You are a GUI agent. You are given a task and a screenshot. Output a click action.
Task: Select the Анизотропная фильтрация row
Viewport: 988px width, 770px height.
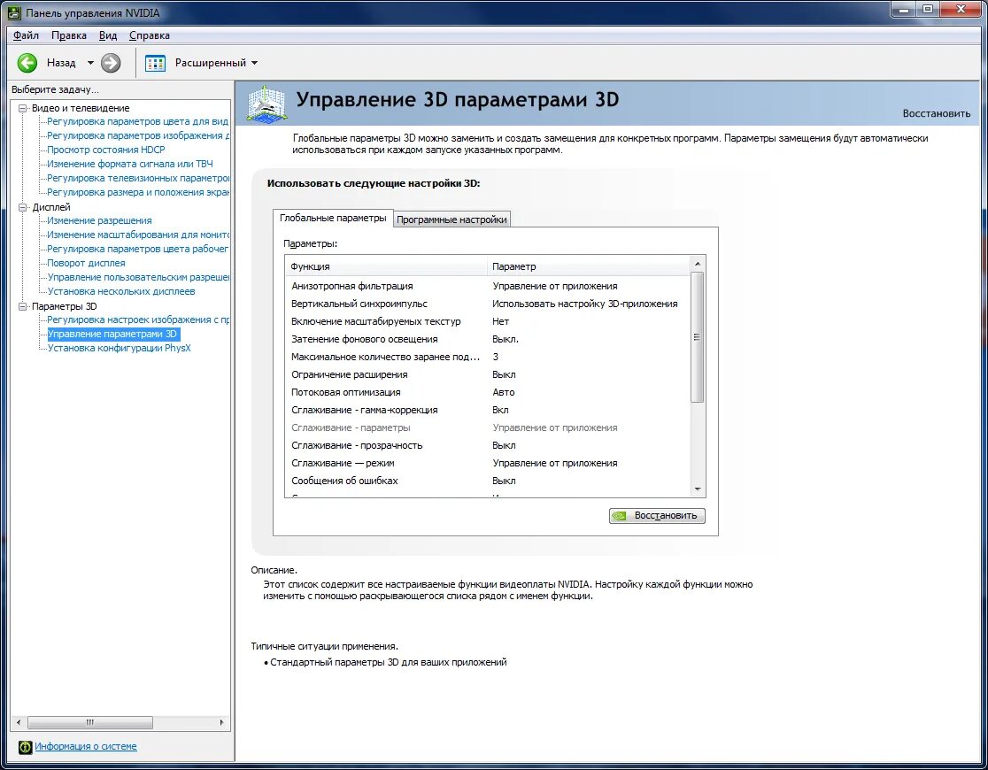(x=489, y=286)
